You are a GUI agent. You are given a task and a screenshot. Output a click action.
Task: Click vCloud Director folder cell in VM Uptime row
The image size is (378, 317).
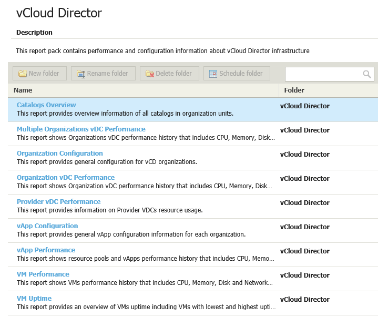(x=305, y=300)
